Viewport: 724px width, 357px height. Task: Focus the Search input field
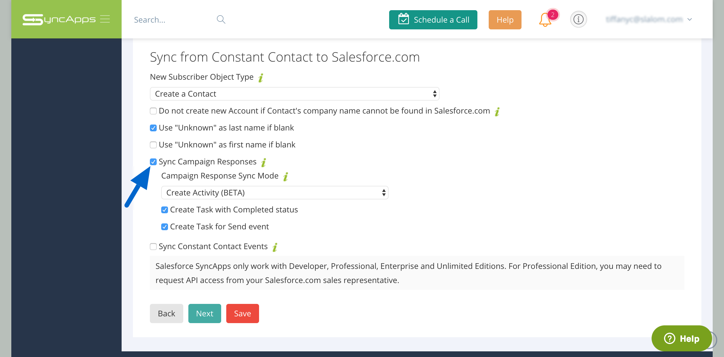(173, 20)
